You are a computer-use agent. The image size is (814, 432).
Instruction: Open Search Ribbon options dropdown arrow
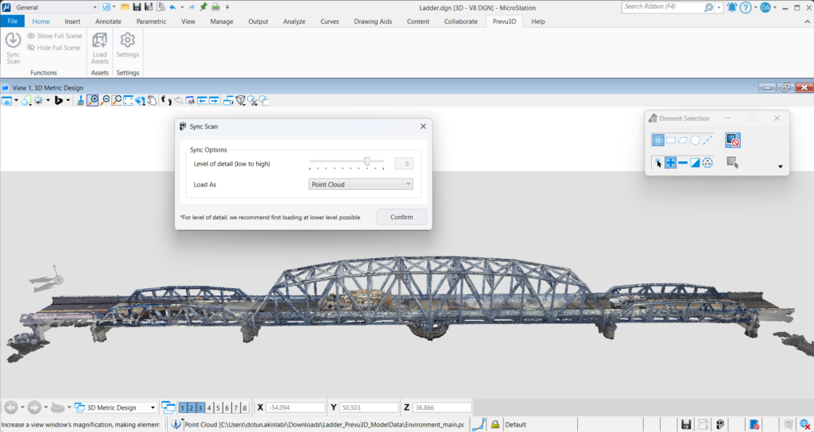click(719, 8)
